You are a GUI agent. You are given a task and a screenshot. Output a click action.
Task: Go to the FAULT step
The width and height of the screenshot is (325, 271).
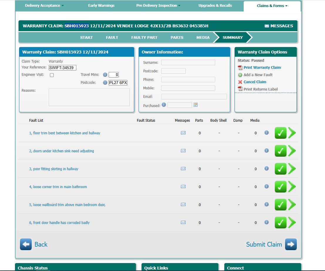click(x=112, y=38)
